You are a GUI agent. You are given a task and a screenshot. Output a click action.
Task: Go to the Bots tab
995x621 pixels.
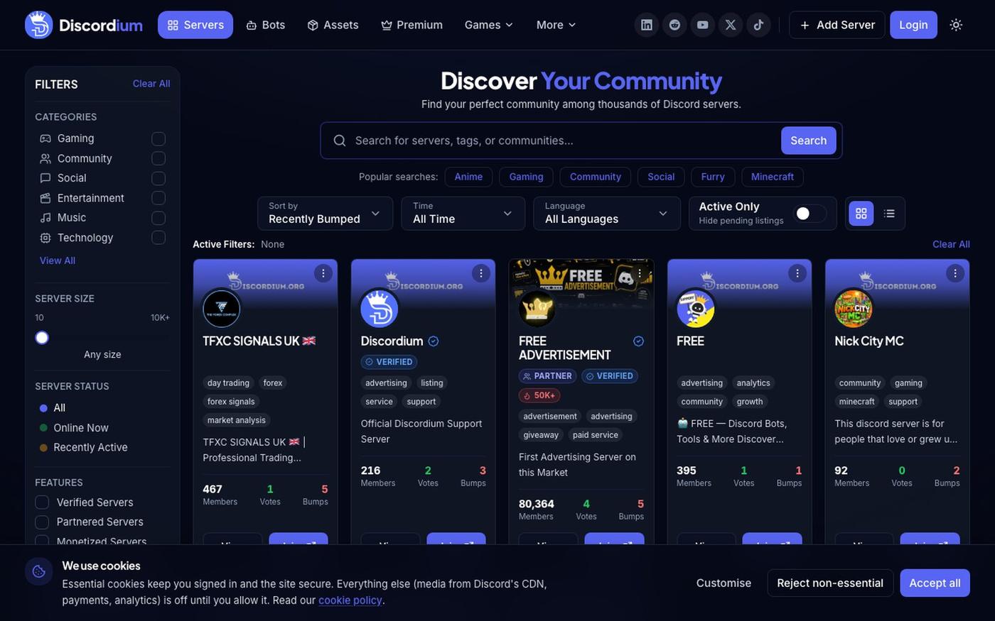coord(266,25)
